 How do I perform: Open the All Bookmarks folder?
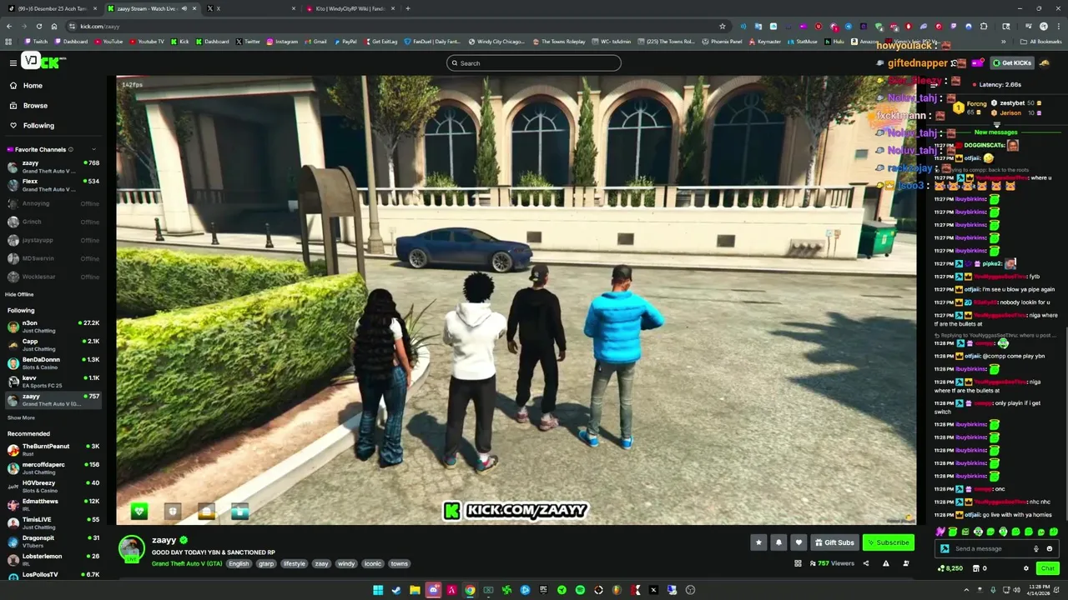coord(1041,42)
